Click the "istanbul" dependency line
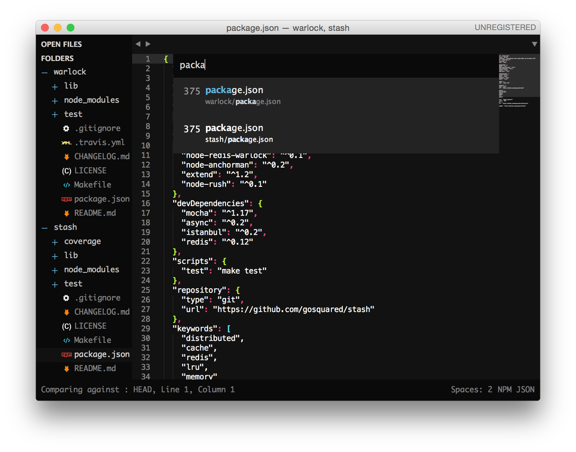The height and width of the screenshot is (452, 576). point(224,232)
